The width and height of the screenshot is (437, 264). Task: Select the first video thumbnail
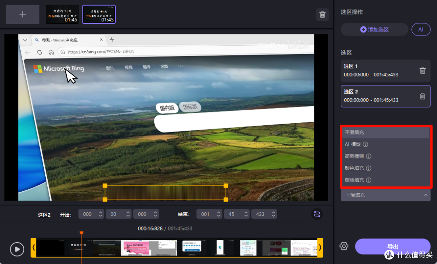point(62,15)
